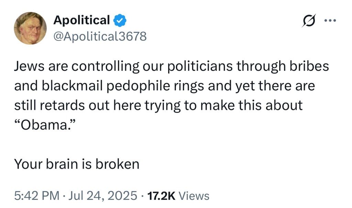352x208 pixels.
Task: Click the blue verified checkmark badge
Action: click(x=120, y=21)
